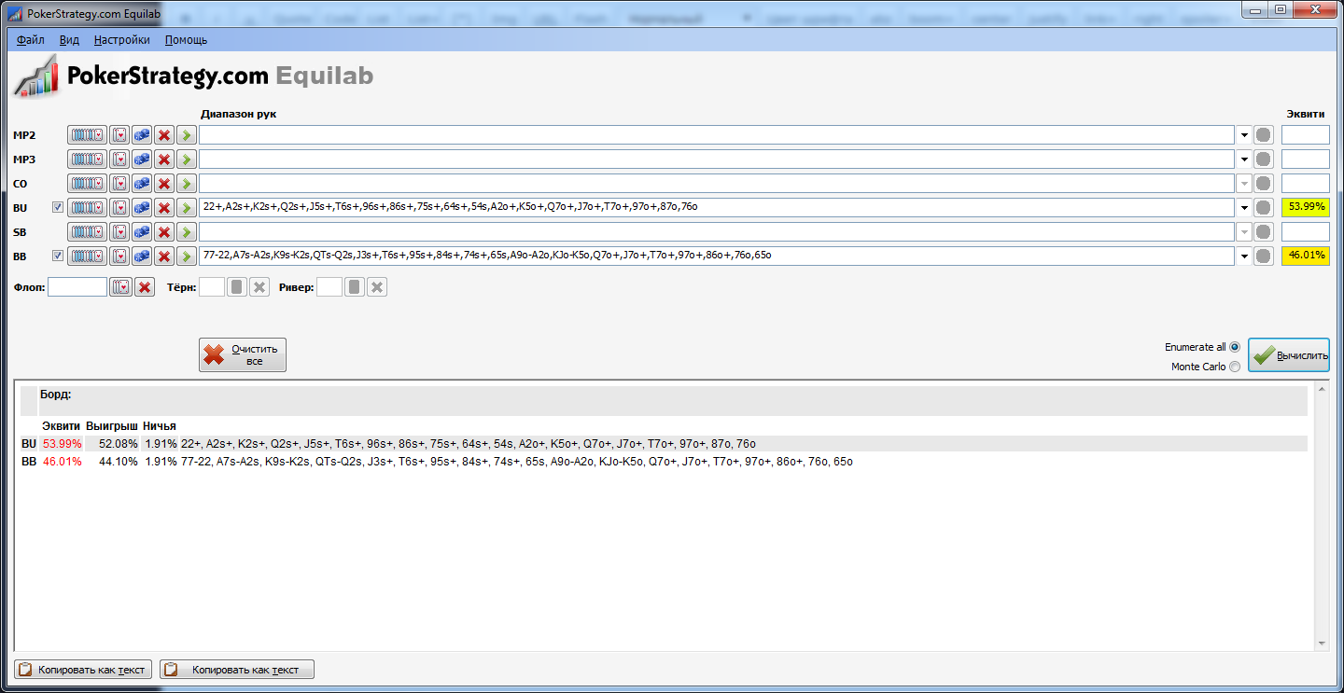This screenshot has width=1344, height=693.
Task: Uncheck the BU player checkbox
Action: 58,207
